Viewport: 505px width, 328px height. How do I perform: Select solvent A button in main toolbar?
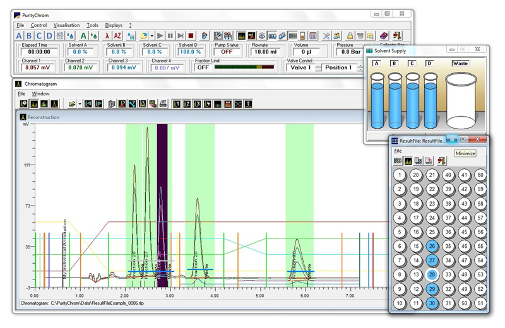19,36
